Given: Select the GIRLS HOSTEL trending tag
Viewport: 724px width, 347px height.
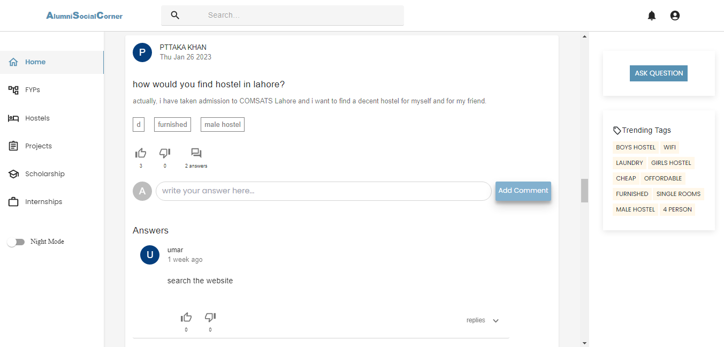Looking at the screenshot, I should (x=671, y=163).
